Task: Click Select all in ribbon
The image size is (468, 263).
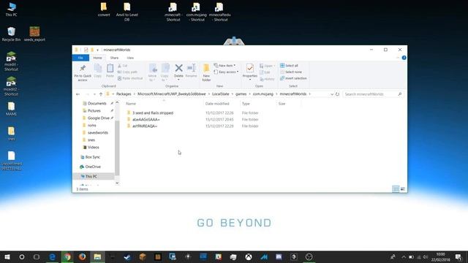Action: point(289,66)
